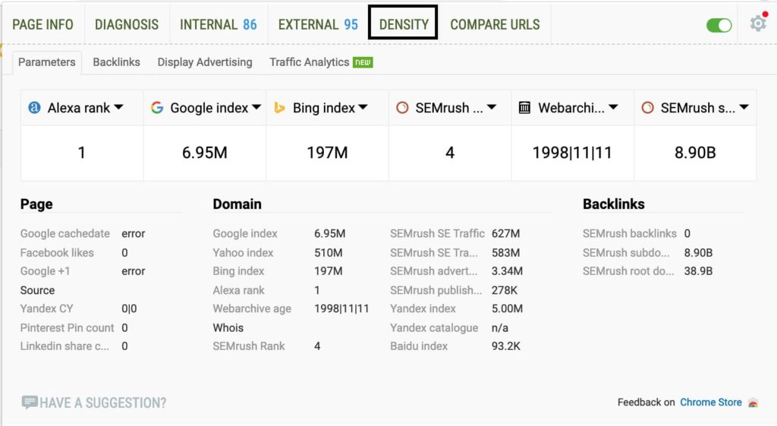Click the Yandex CY label

46,308
